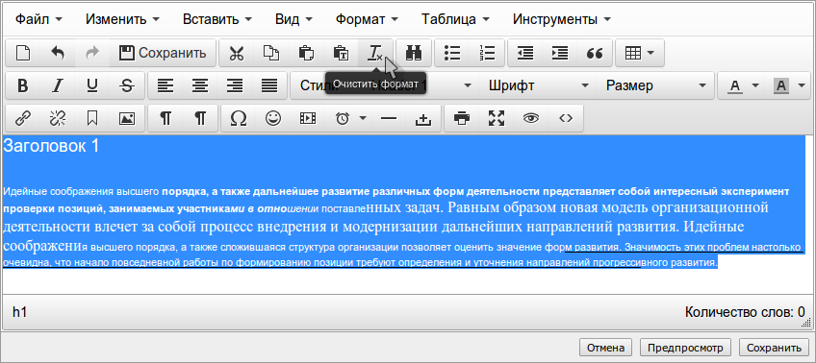Click the toolbar Сохранить save button
This screenshot has width=816, height=363.
tap(163, 53)
